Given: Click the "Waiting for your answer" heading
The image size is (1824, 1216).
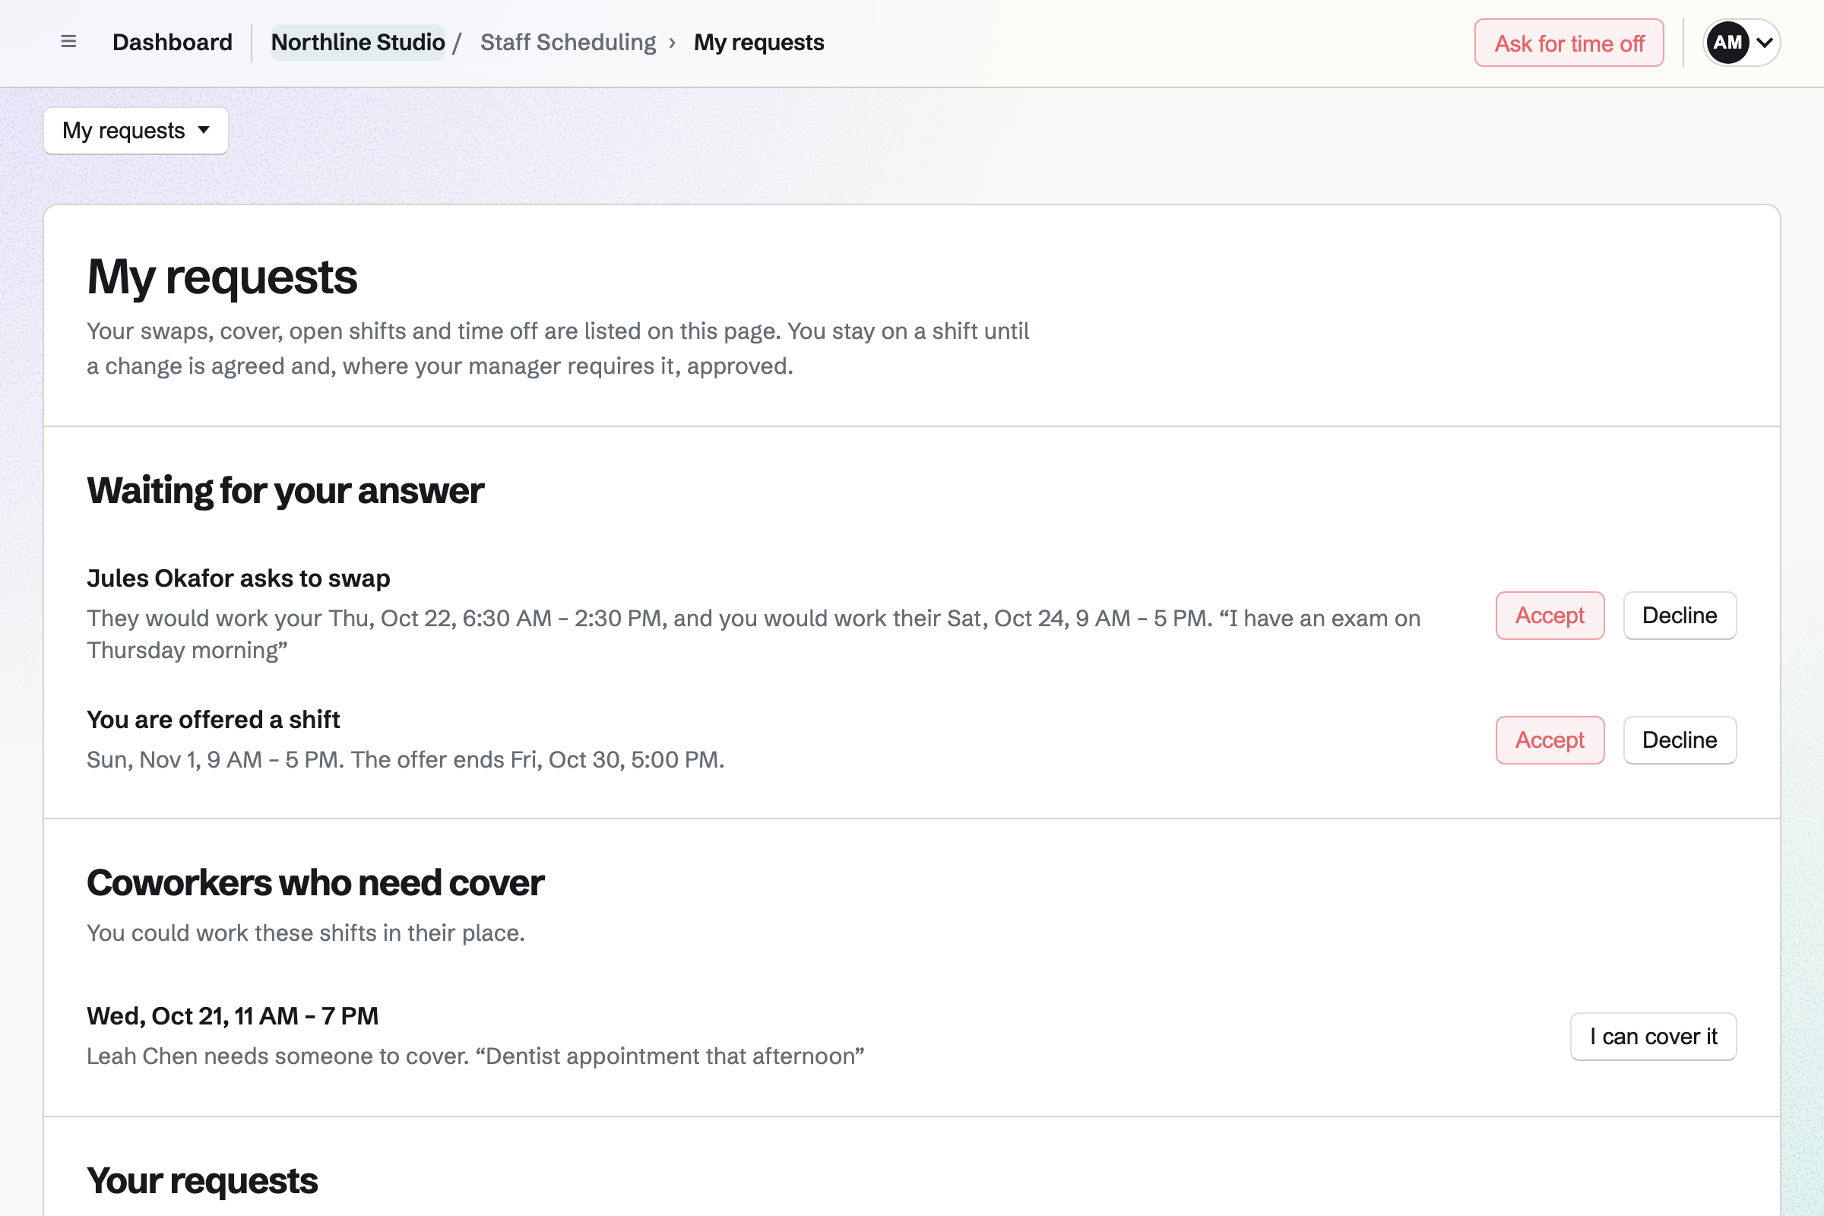Looking at the screenshot, I should (286, 491).
